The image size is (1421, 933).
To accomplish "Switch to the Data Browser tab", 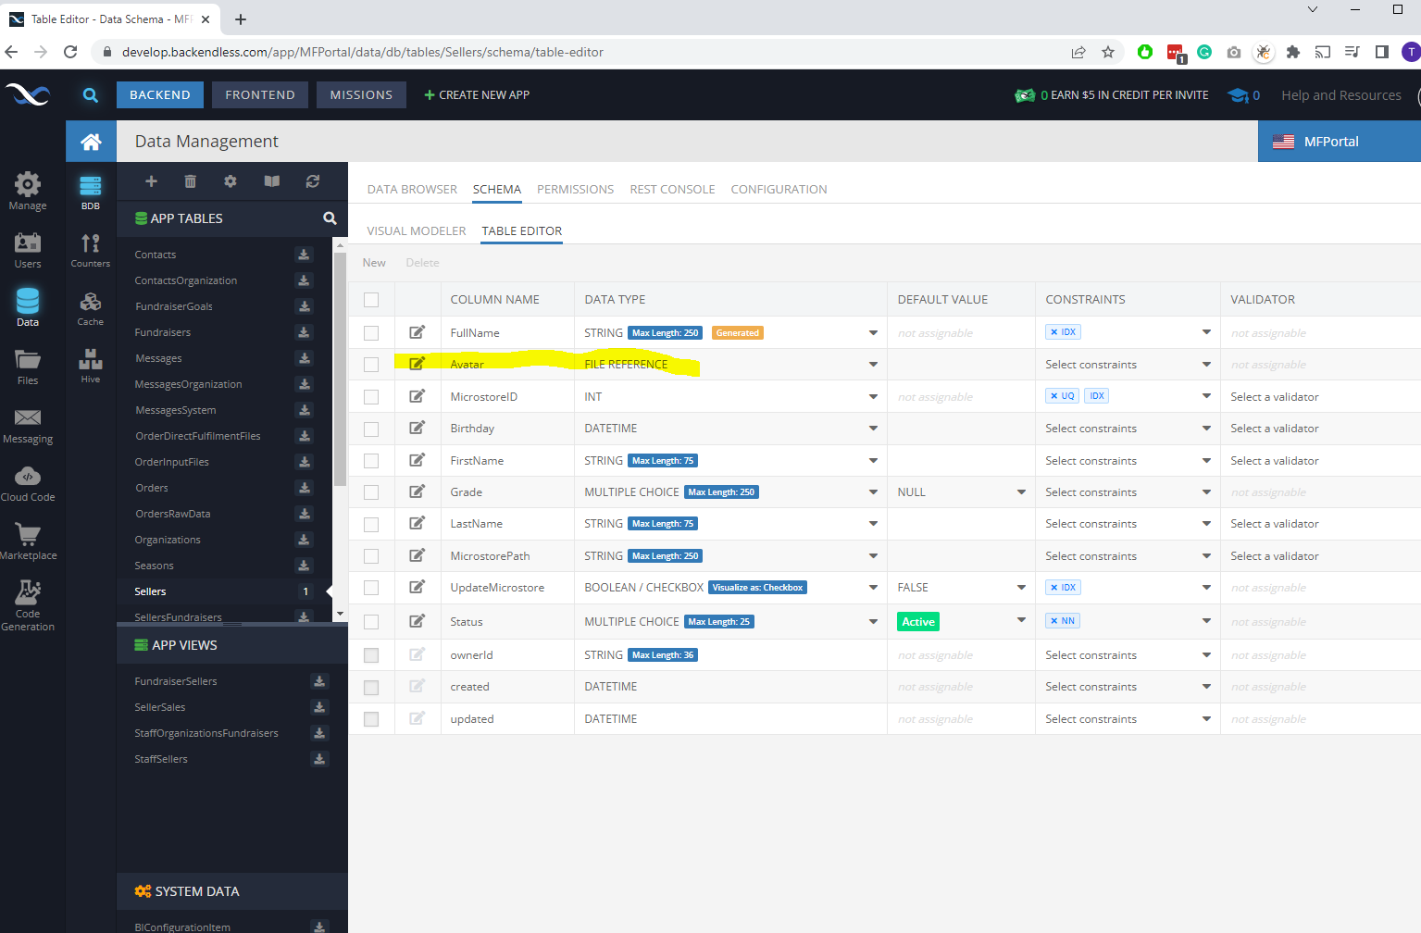I will click(x=412, y=190).
